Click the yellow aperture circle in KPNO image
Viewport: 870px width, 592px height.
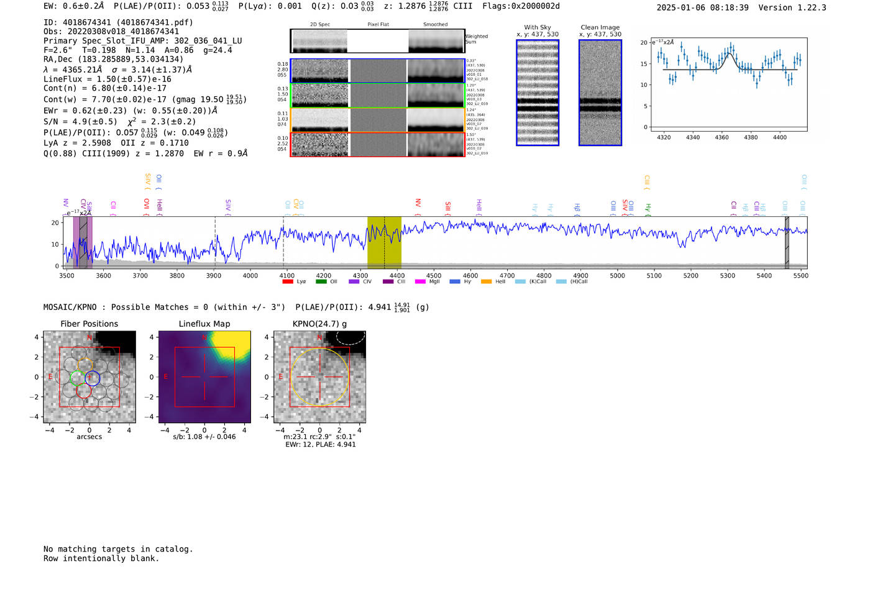coord(319,377)
